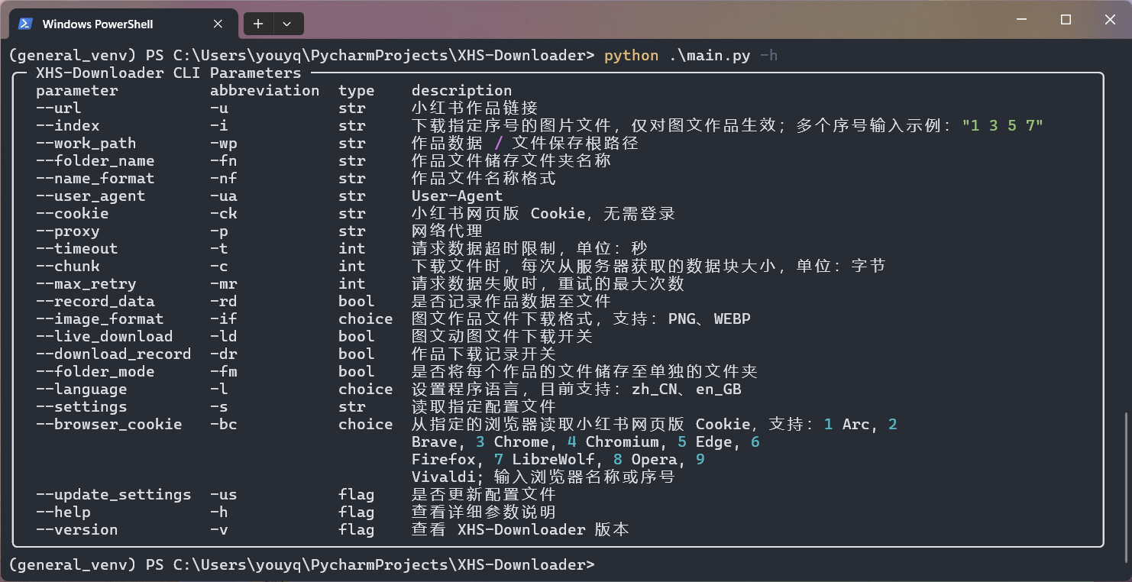Click the "Opera" browser name text
The image size is (1132, 582).
point(655,459)
